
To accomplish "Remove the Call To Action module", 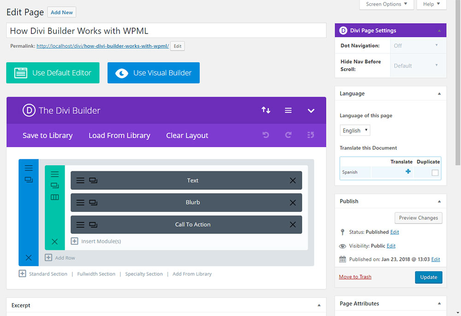I will pos(293,225).
